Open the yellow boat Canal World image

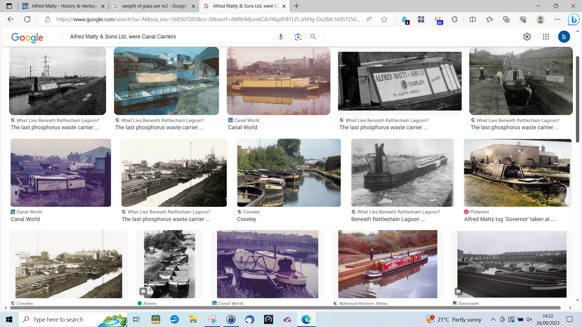tap(278, 81)
